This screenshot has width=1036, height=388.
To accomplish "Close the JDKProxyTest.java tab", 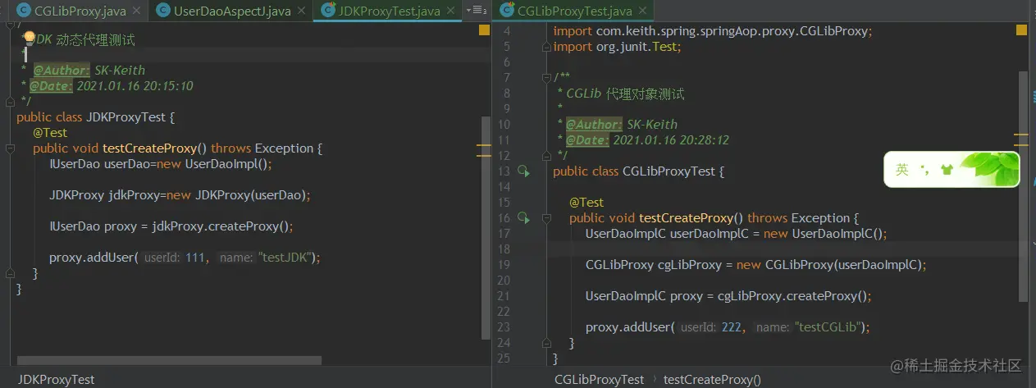I will [x=450, y=11].
